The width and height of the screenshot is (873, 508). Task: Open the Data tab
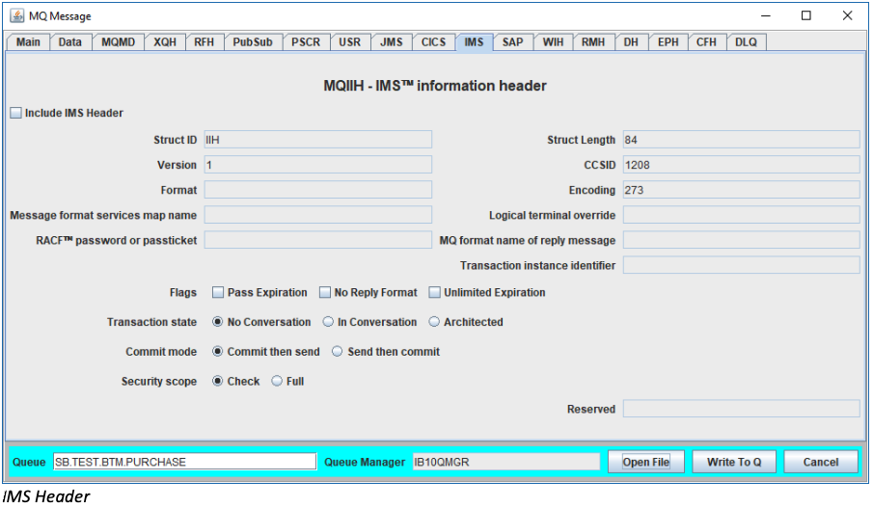click(70, 42)
